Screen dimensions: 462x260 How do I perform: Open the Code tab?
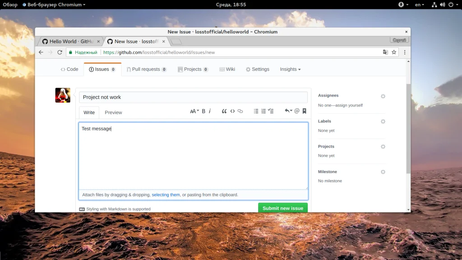[x=69, y=69]
